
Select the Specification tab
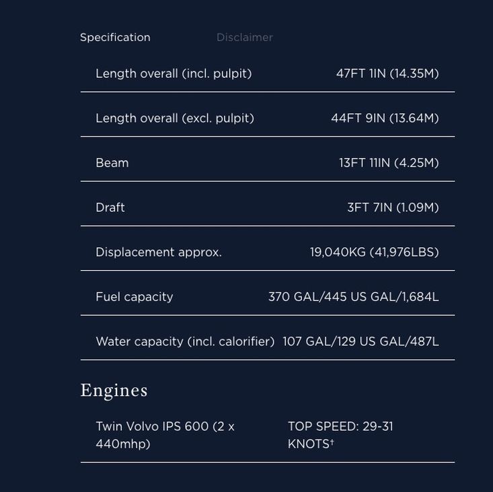pyautogui.click(x=115, y=38)
